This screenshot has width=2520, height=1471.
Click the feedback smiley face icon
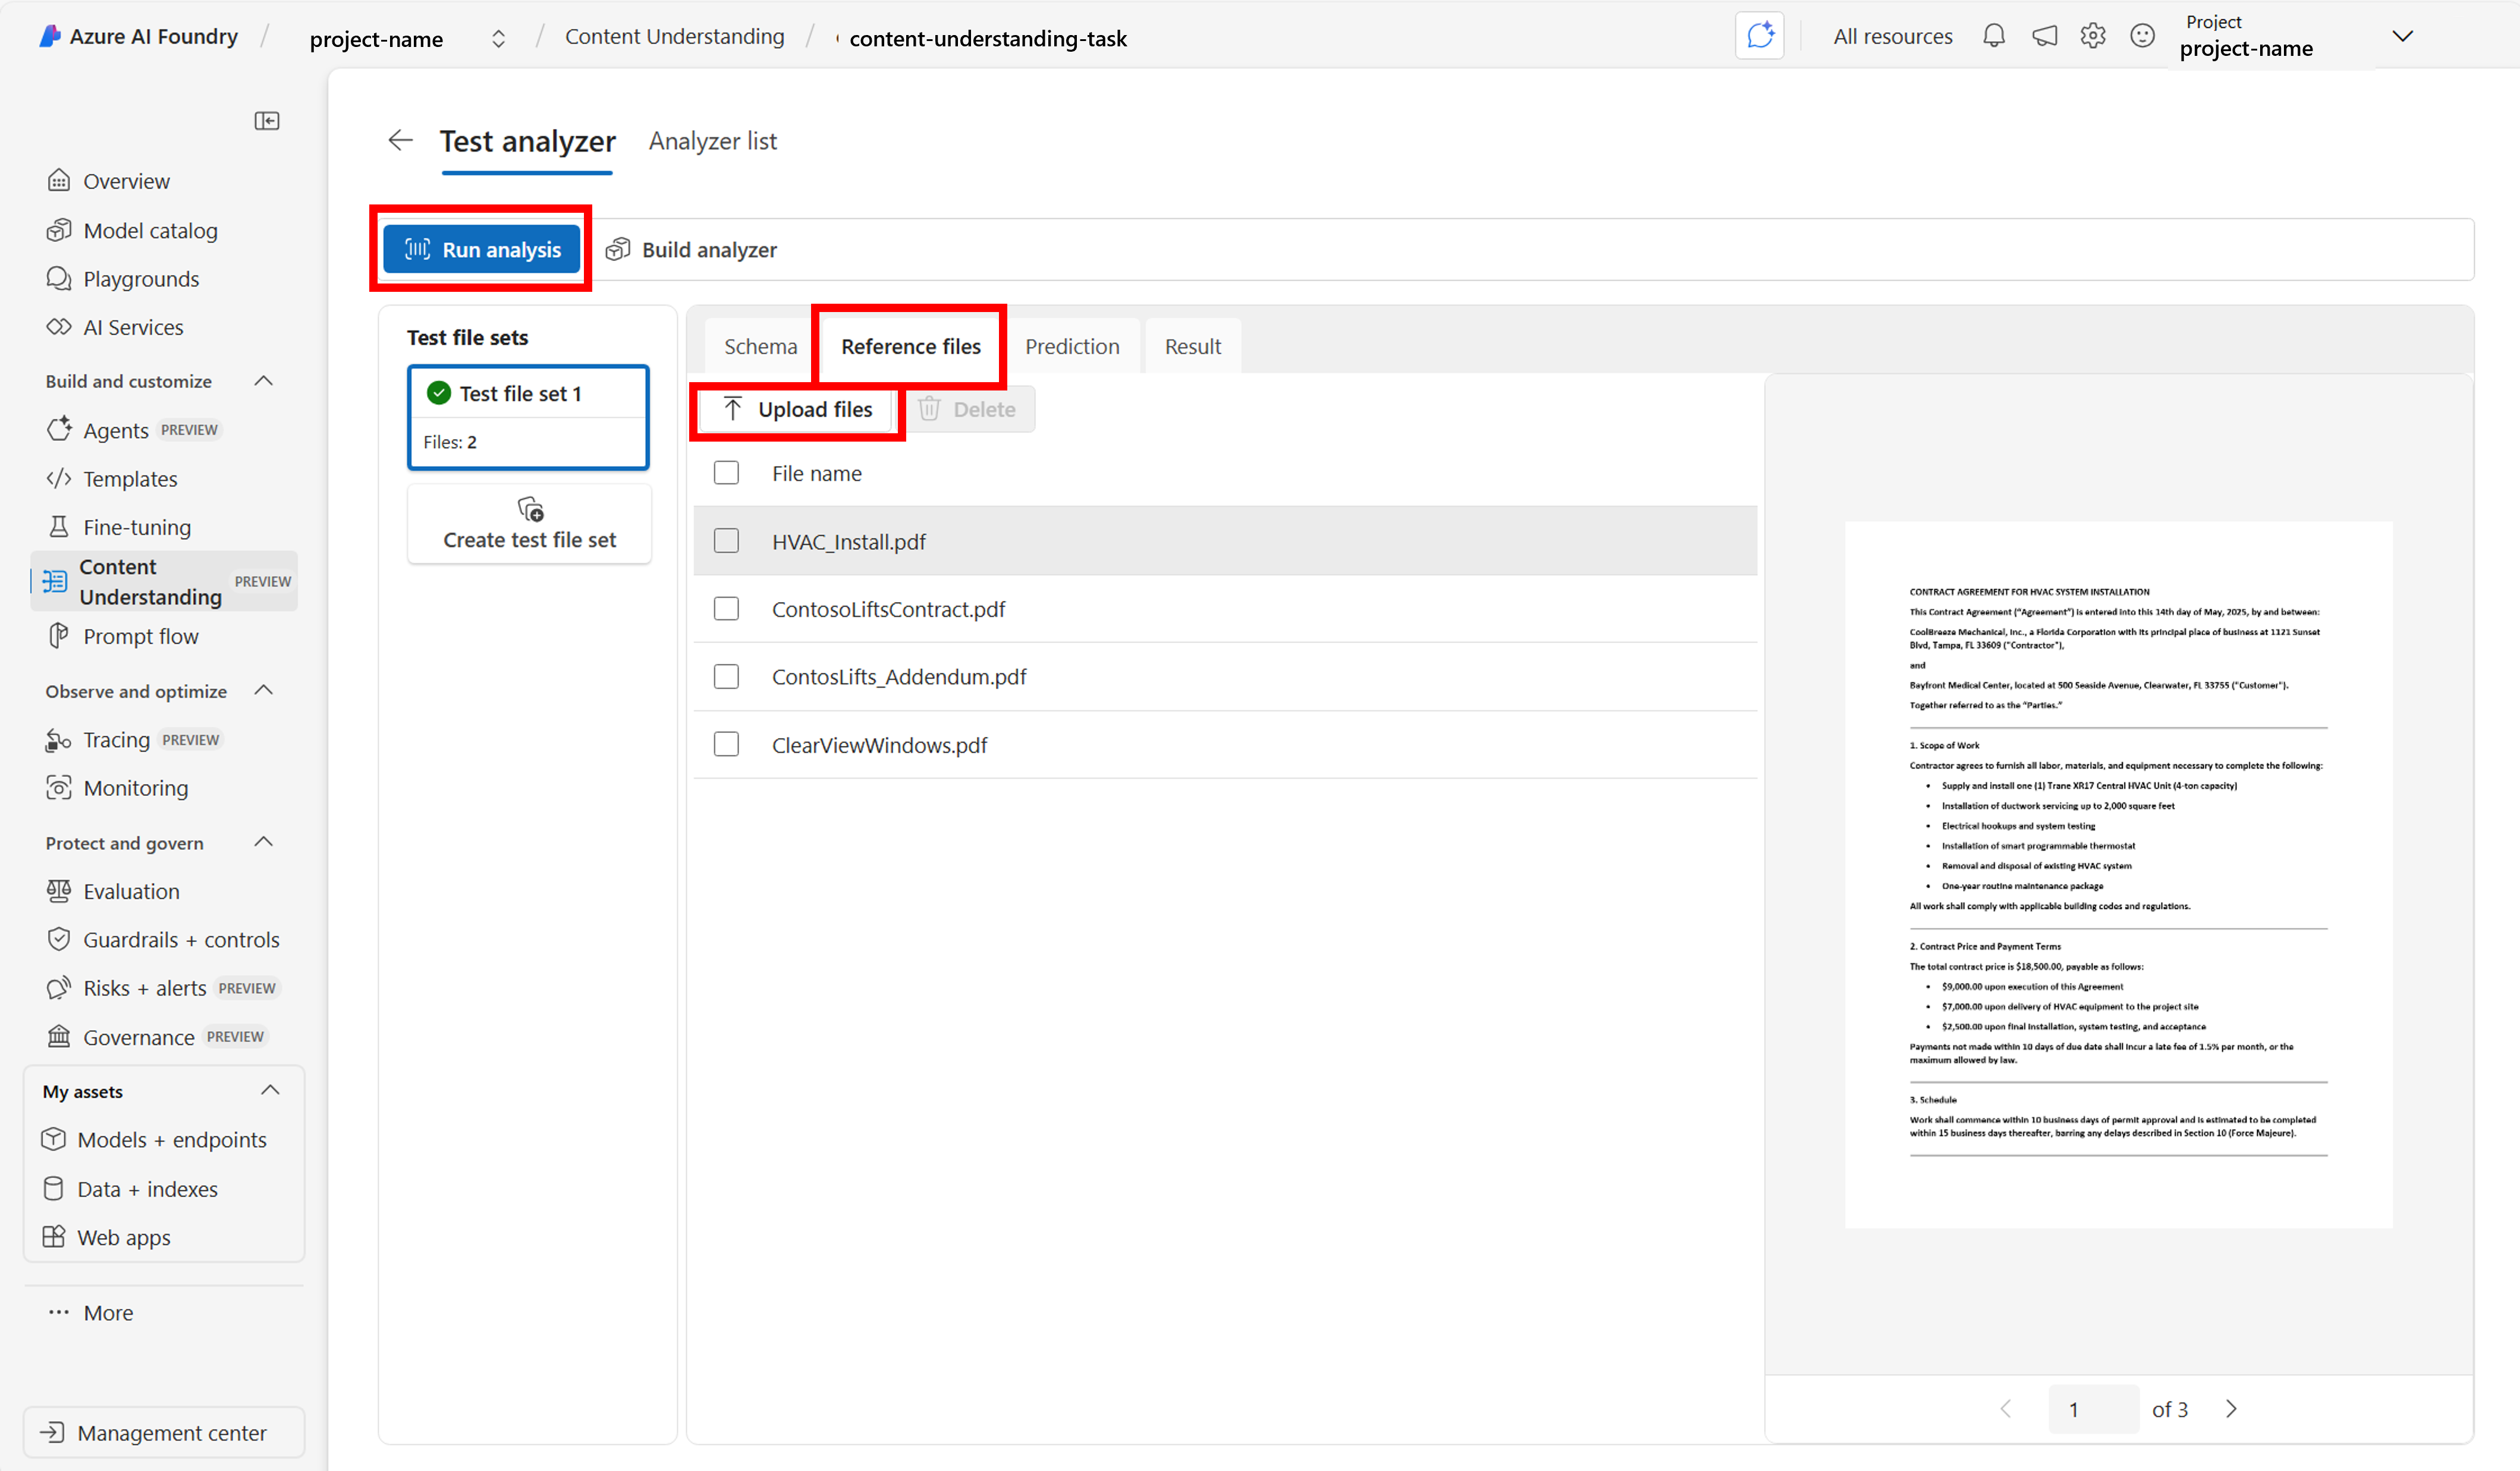pyautogui.click(x=2142, y=37)
